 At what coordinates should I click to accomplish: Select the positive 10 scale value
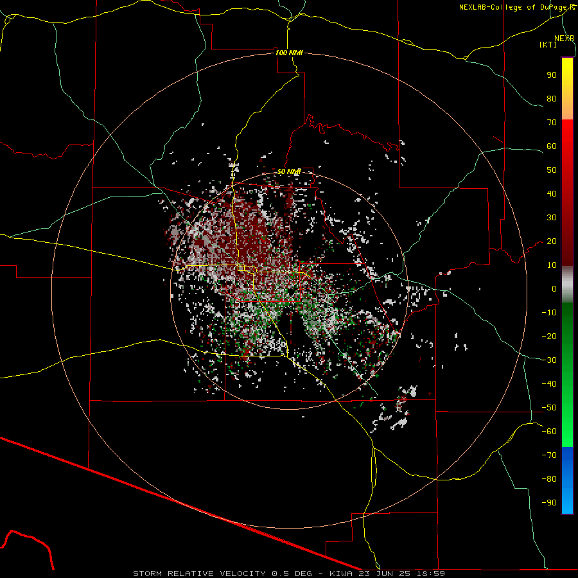pos(552,265)
